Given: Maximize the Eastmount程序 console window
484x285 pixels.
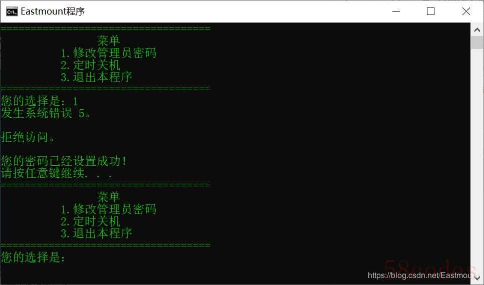Looking at the screenshot, I should (430, 12).
